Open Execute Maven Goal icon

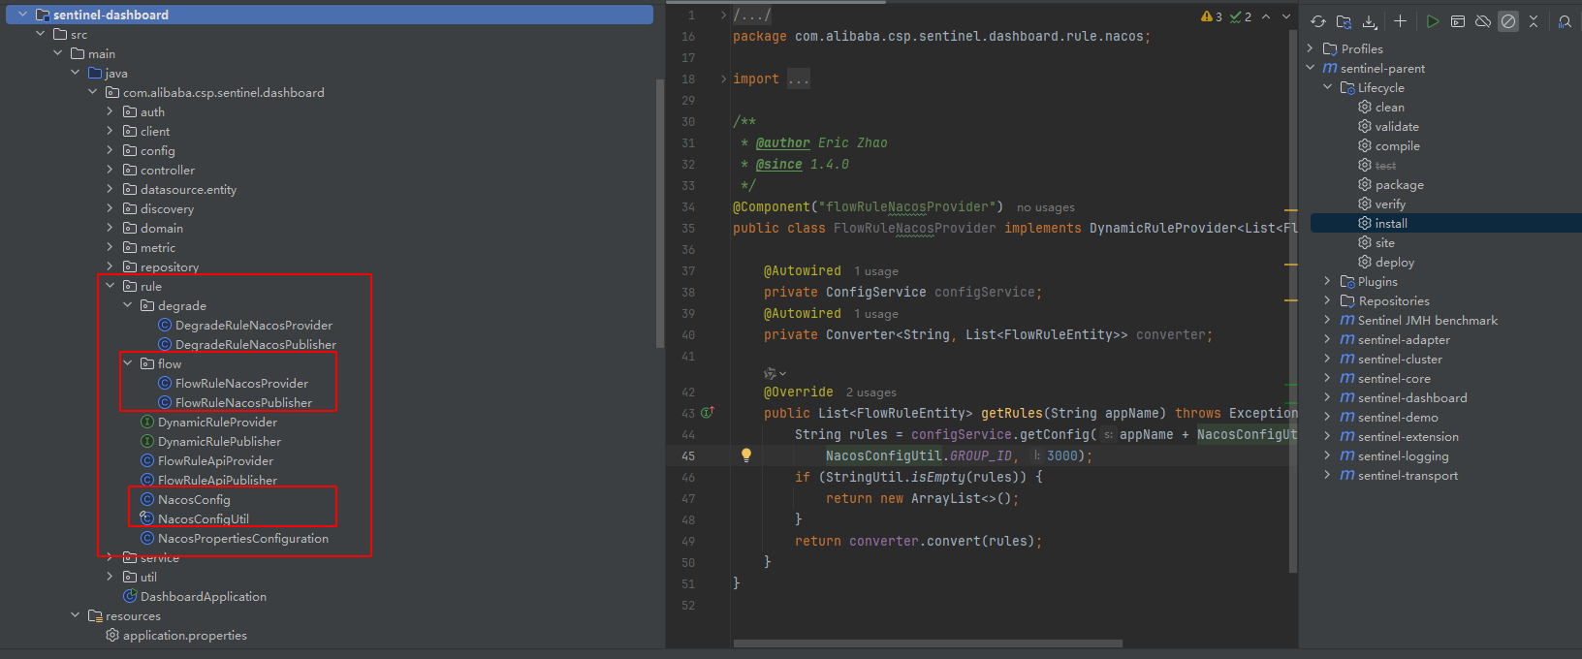[1457, 21]
